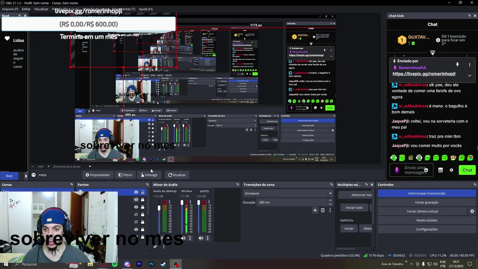478x269 pixels.
Task: Float the Cenas dock panel
Action: pos(72,185)
